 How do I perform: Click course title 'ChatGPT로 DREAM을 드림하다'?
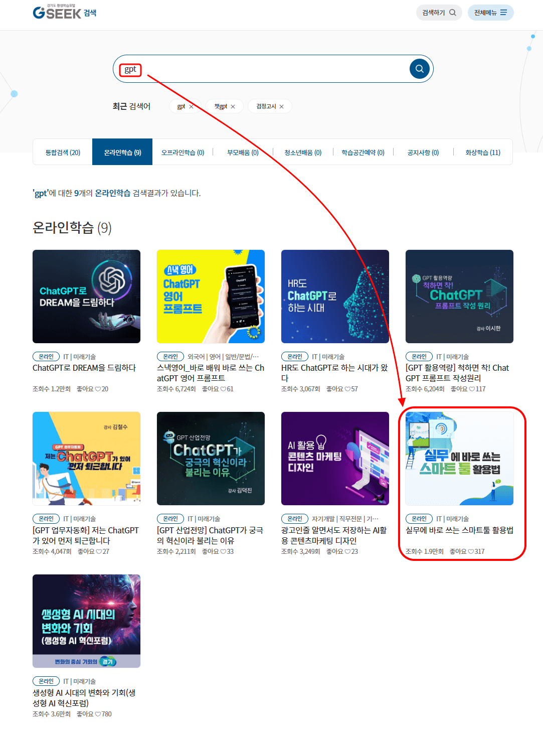click(x=84, y=368)
